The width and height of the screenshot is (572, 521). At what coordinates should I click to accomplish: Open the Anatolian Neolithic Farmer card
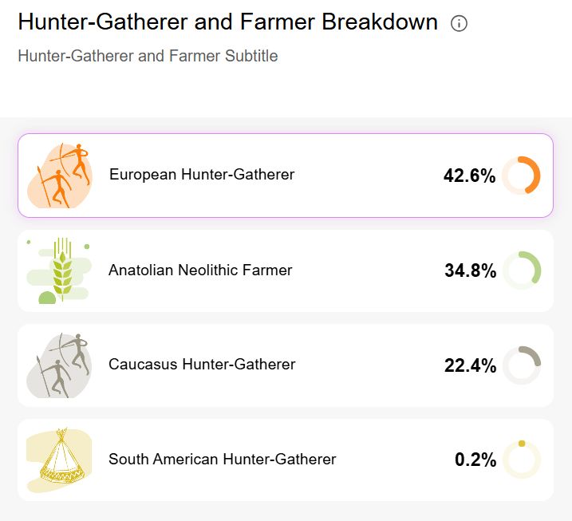pos(286,270)
